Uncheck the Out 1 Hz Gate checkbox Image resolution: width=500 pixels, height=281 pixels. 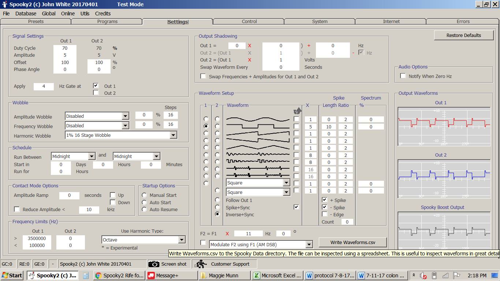(x=96, y=86)
